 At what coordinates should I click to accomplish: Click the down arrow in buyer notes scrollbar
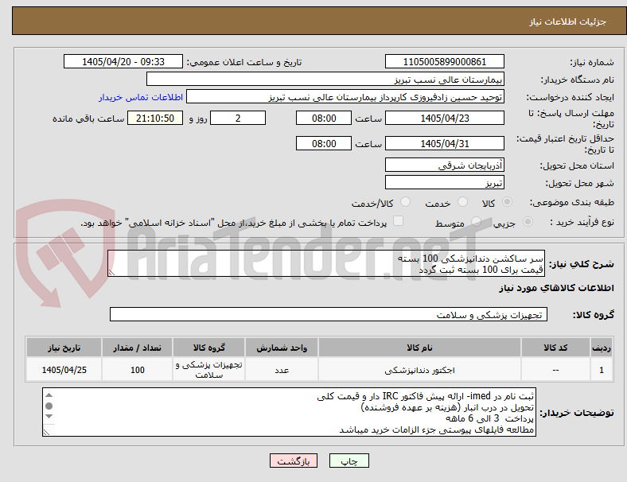(49, 417)
